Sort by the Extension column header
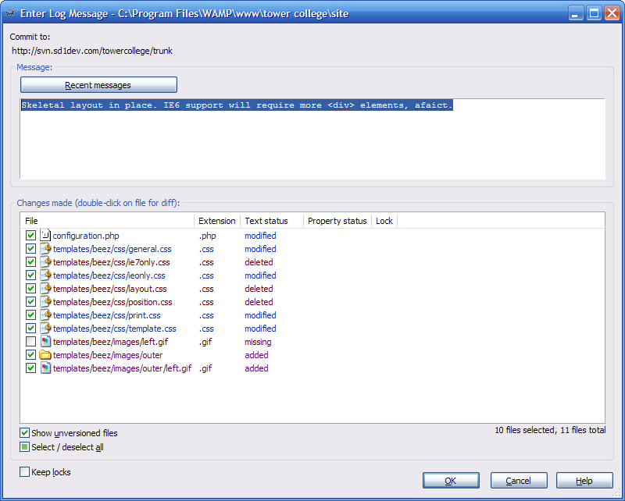The width and height of the screenshot is (625, 501). point(216,221)
